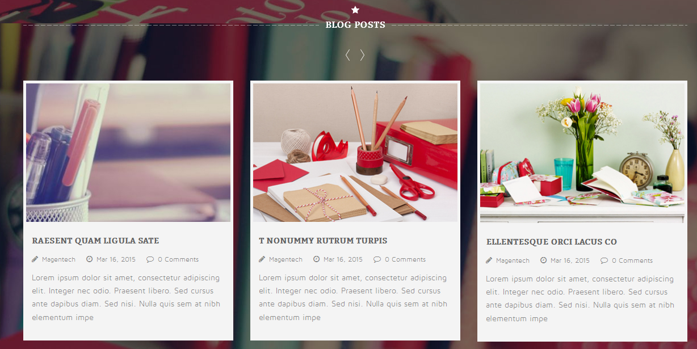Click Mar 16, 2015 date in third post

570,260
